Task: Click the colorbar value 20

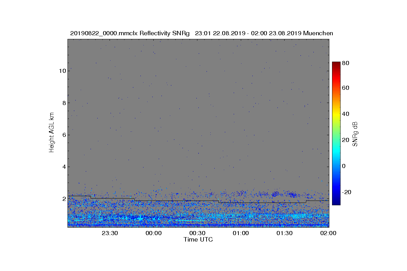Action: click(x=346, y=140)
